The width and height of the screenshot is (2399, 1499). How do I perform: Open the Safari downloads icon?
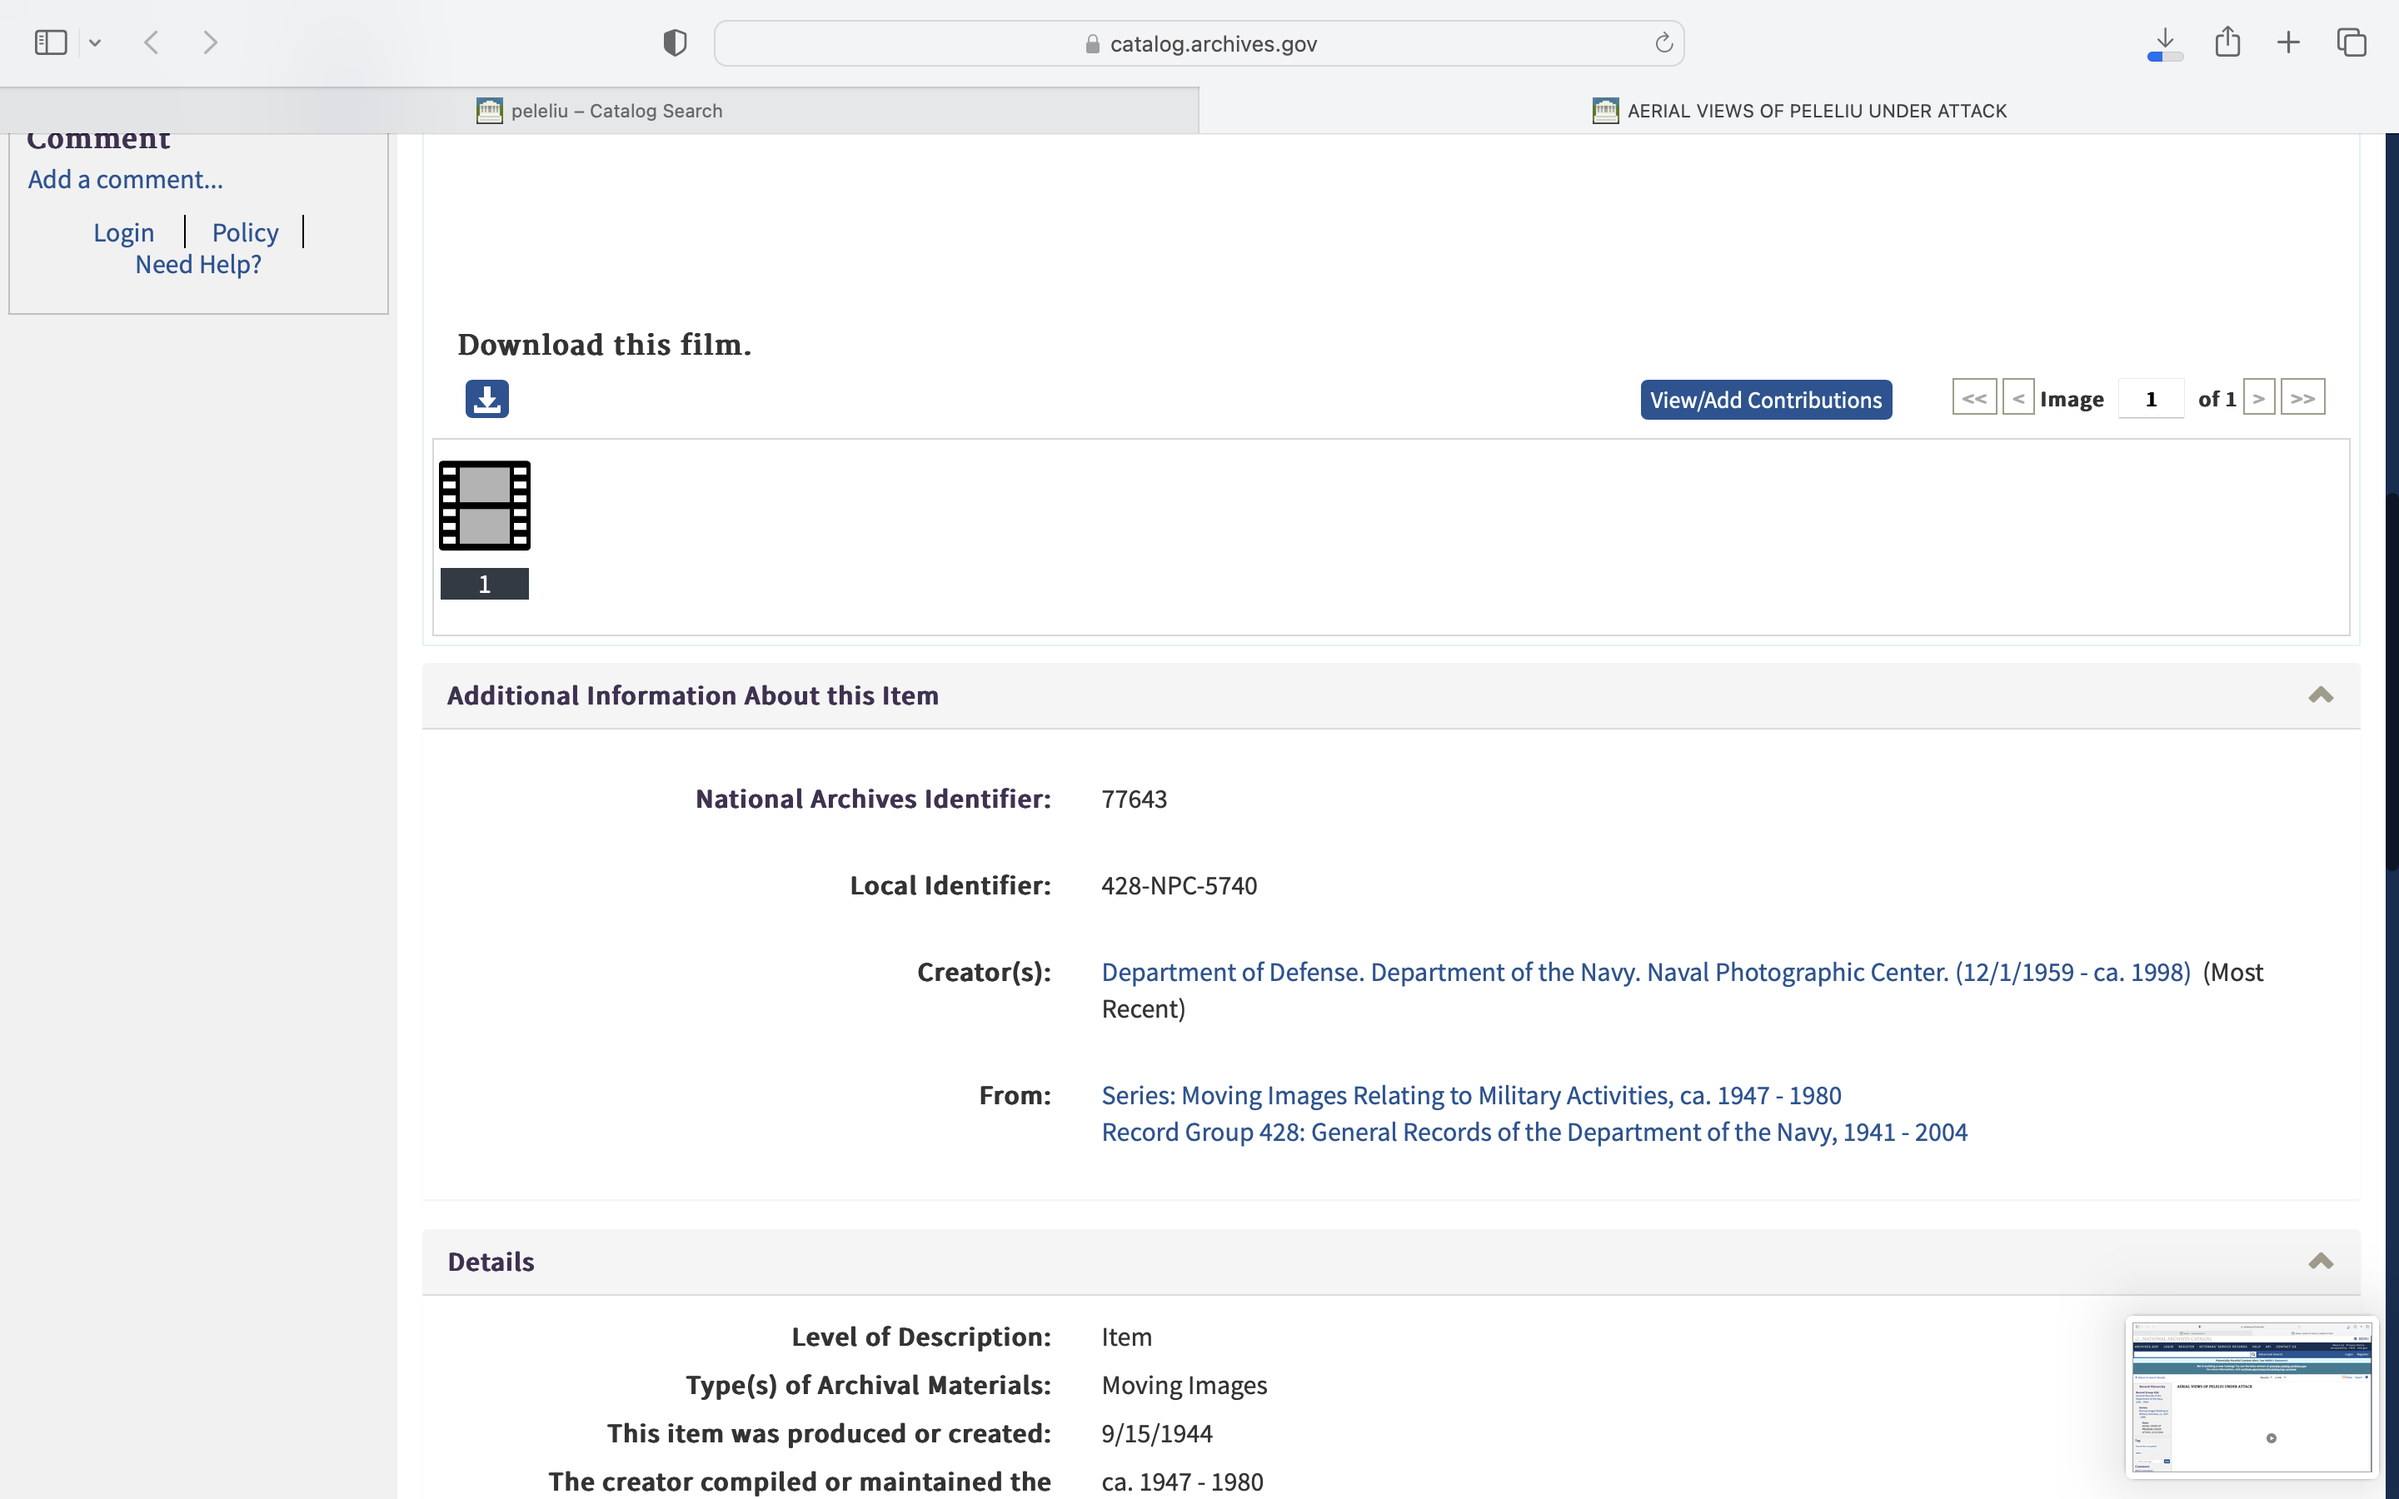(2165, 42)
